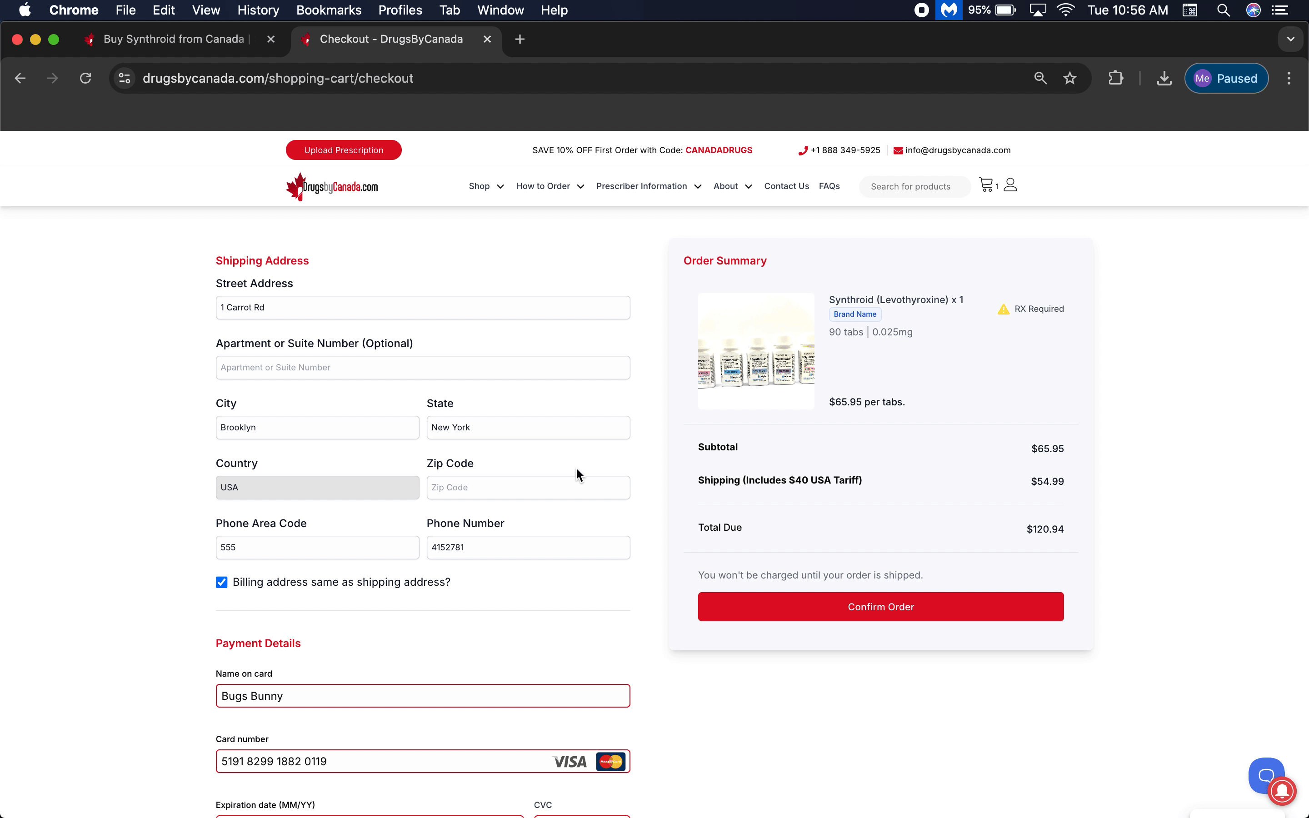The image size is (1309, 818).
Task: Open the shopping cart icon
Action: coord(986,185)
